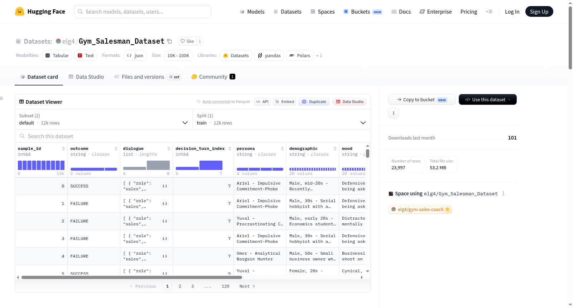Go to page 3 of the table
The height and width of the screenshot is (308, 573).
[193, 286]
